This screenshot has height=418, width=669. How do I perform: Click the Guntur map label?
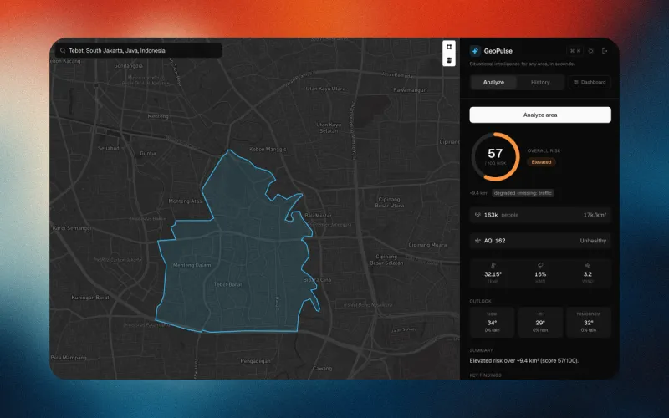point(148,153)
